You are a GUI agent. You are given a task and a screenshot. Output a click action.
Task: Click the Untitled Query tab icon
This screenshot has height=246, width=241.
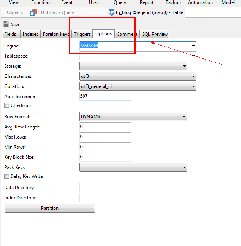34,12
